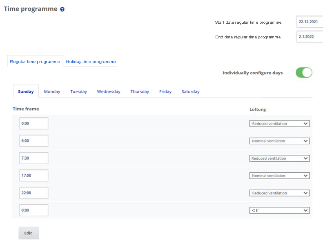The height and width of the screenshot is (243, 323).
Task: Click the end date field showing 2.1.2022
Action: (x=309, y=37)
